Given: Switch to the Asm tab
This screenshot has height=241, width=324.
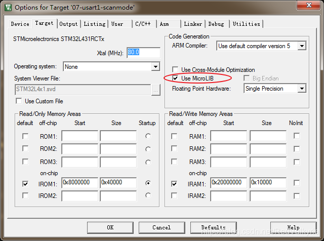Looking at the screenshot, I should point(168,24).
